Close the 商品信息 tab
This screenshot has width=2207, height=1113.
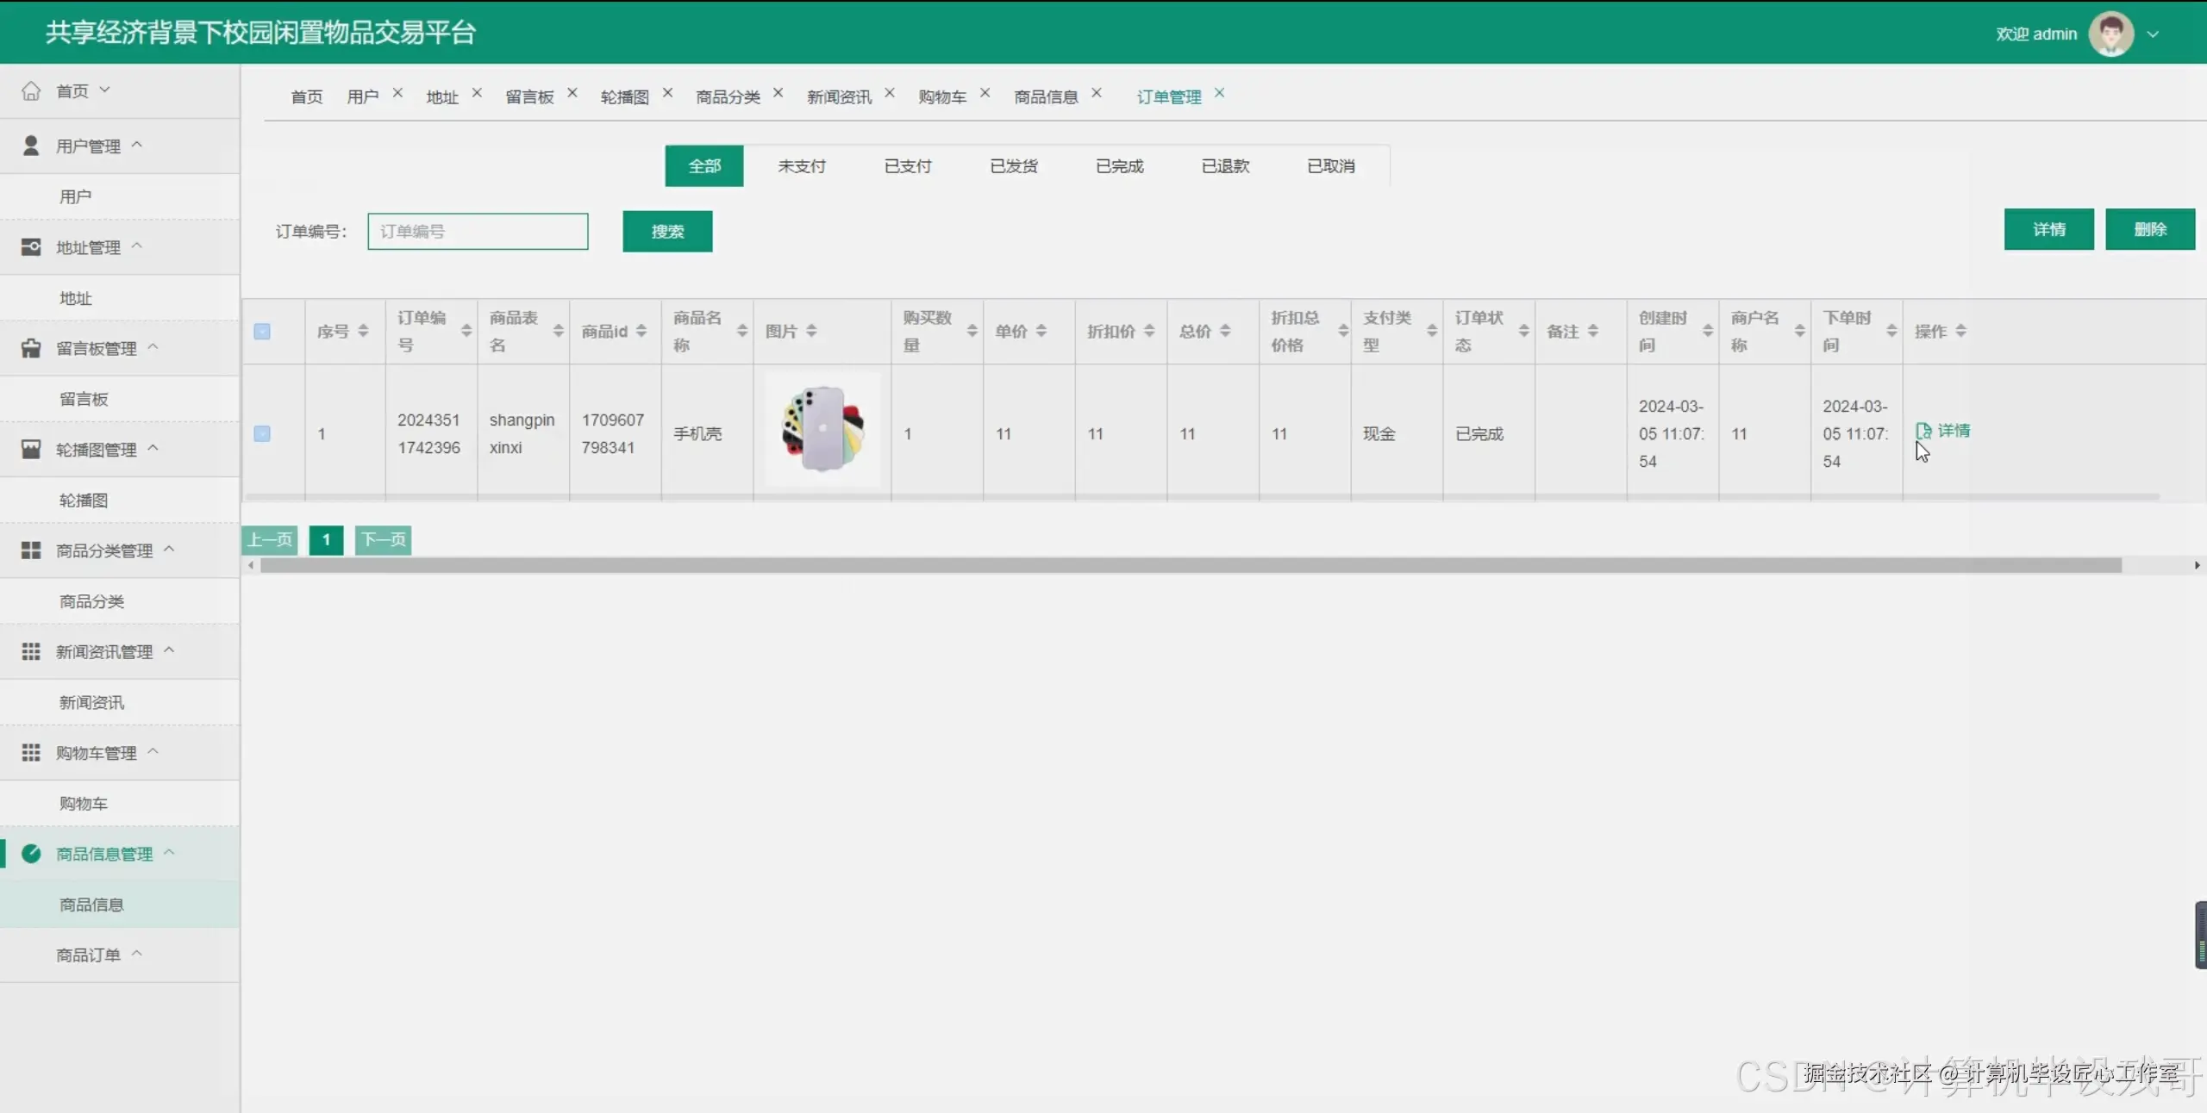(x=1097, y=93)
